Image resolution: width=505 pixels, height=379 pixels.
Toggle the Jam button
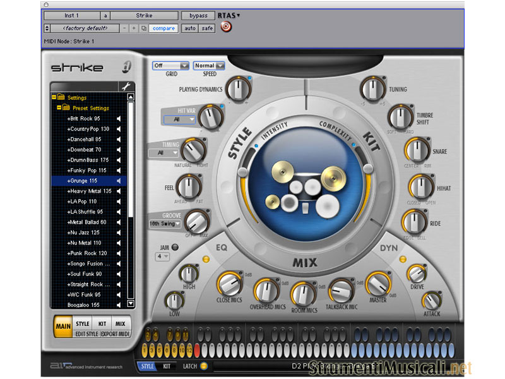click(x=175, y=247)
